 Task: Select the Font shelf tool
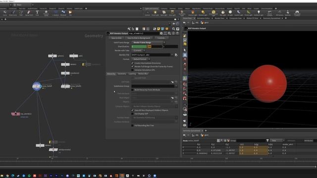(37, 13)
